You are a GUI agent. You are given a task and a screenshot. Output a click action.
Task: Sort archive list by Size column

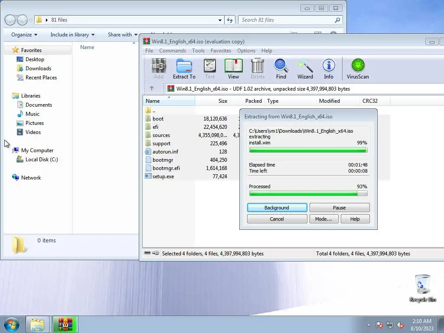click(212, 101)
